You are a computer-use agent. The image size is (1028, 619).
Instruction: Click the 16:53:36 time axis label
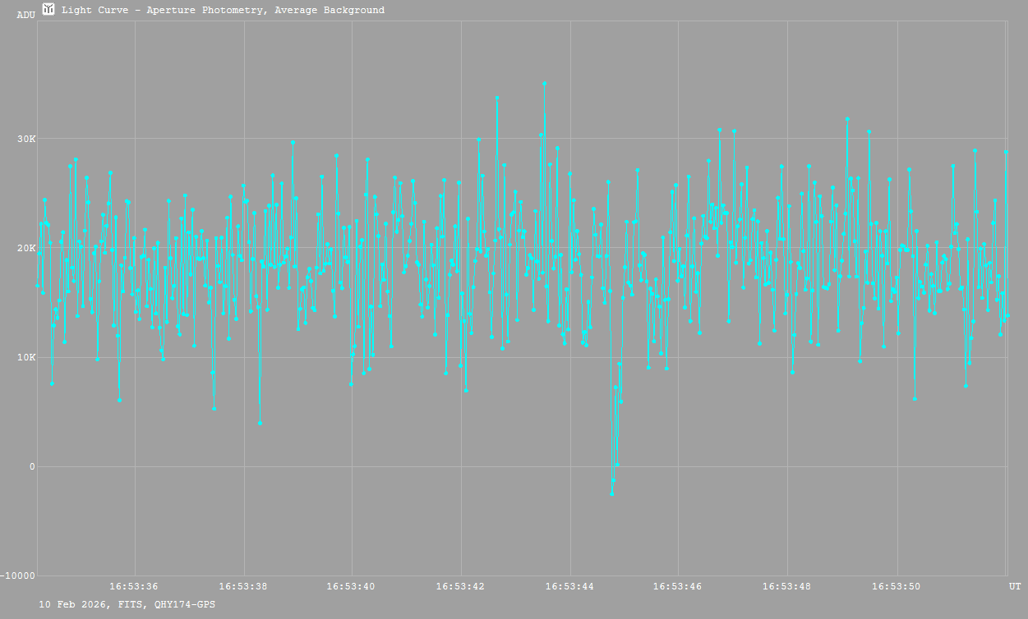click(134, 586)
